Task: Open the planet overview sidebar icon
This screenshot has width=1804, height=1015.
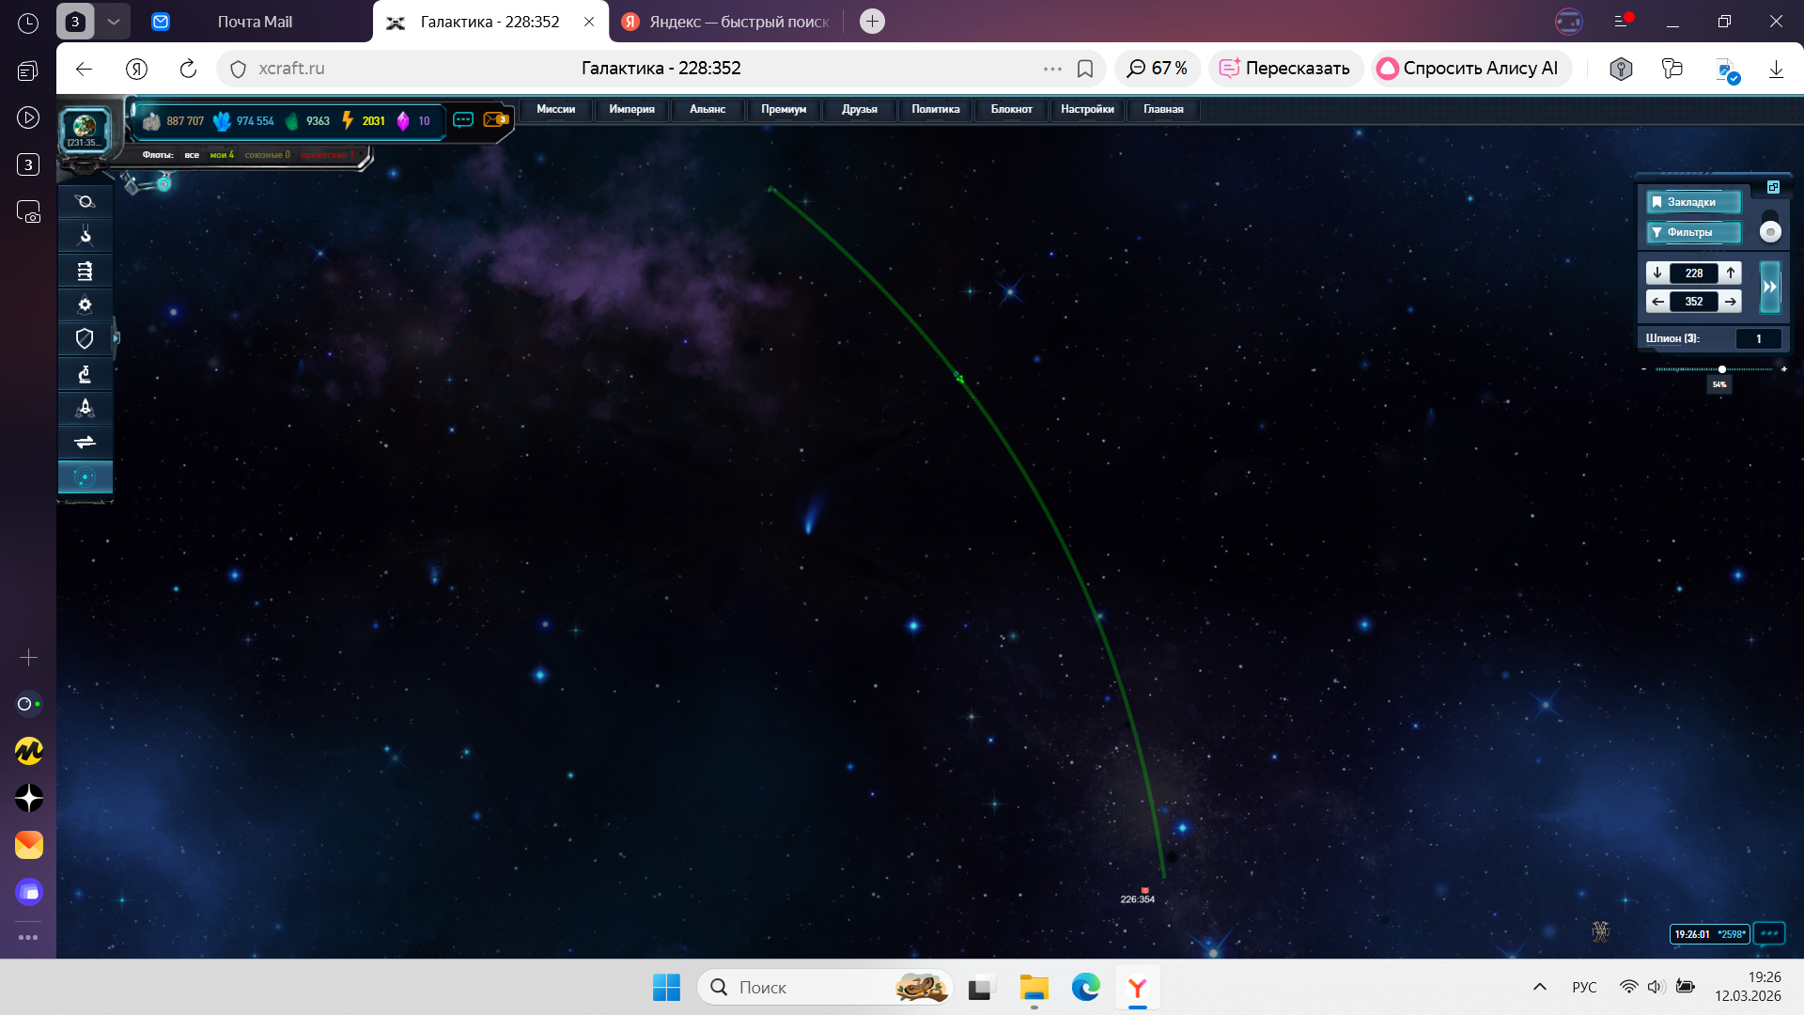Action: [85, 201]
